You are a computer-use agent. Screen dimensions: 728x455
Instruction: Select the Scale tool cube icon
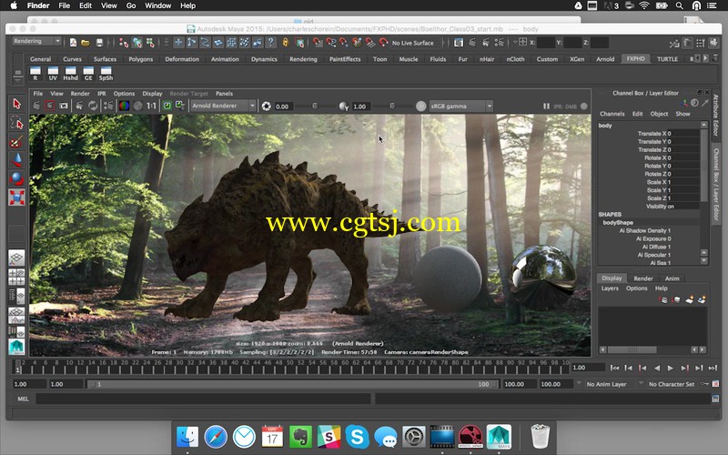(x=16, y=197)
